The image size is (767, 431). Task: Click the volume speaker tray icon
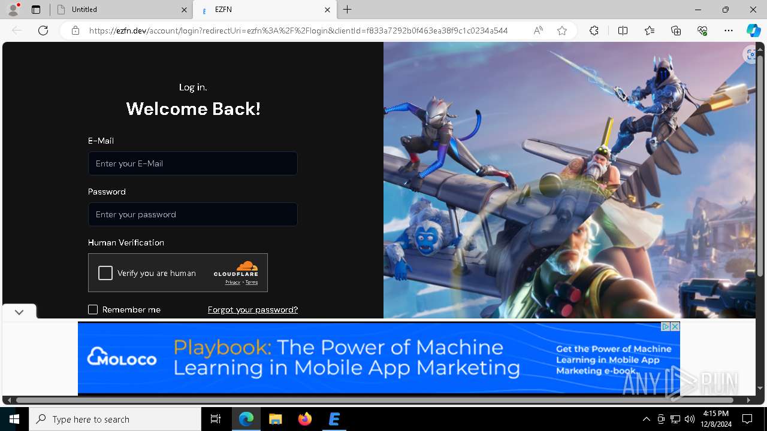[689, 419]
